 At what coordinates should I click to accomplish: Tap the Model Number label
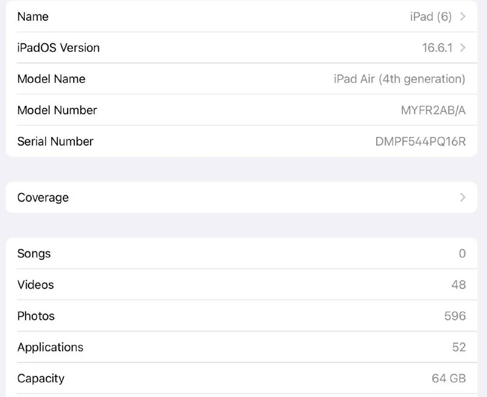click(57, 110)
